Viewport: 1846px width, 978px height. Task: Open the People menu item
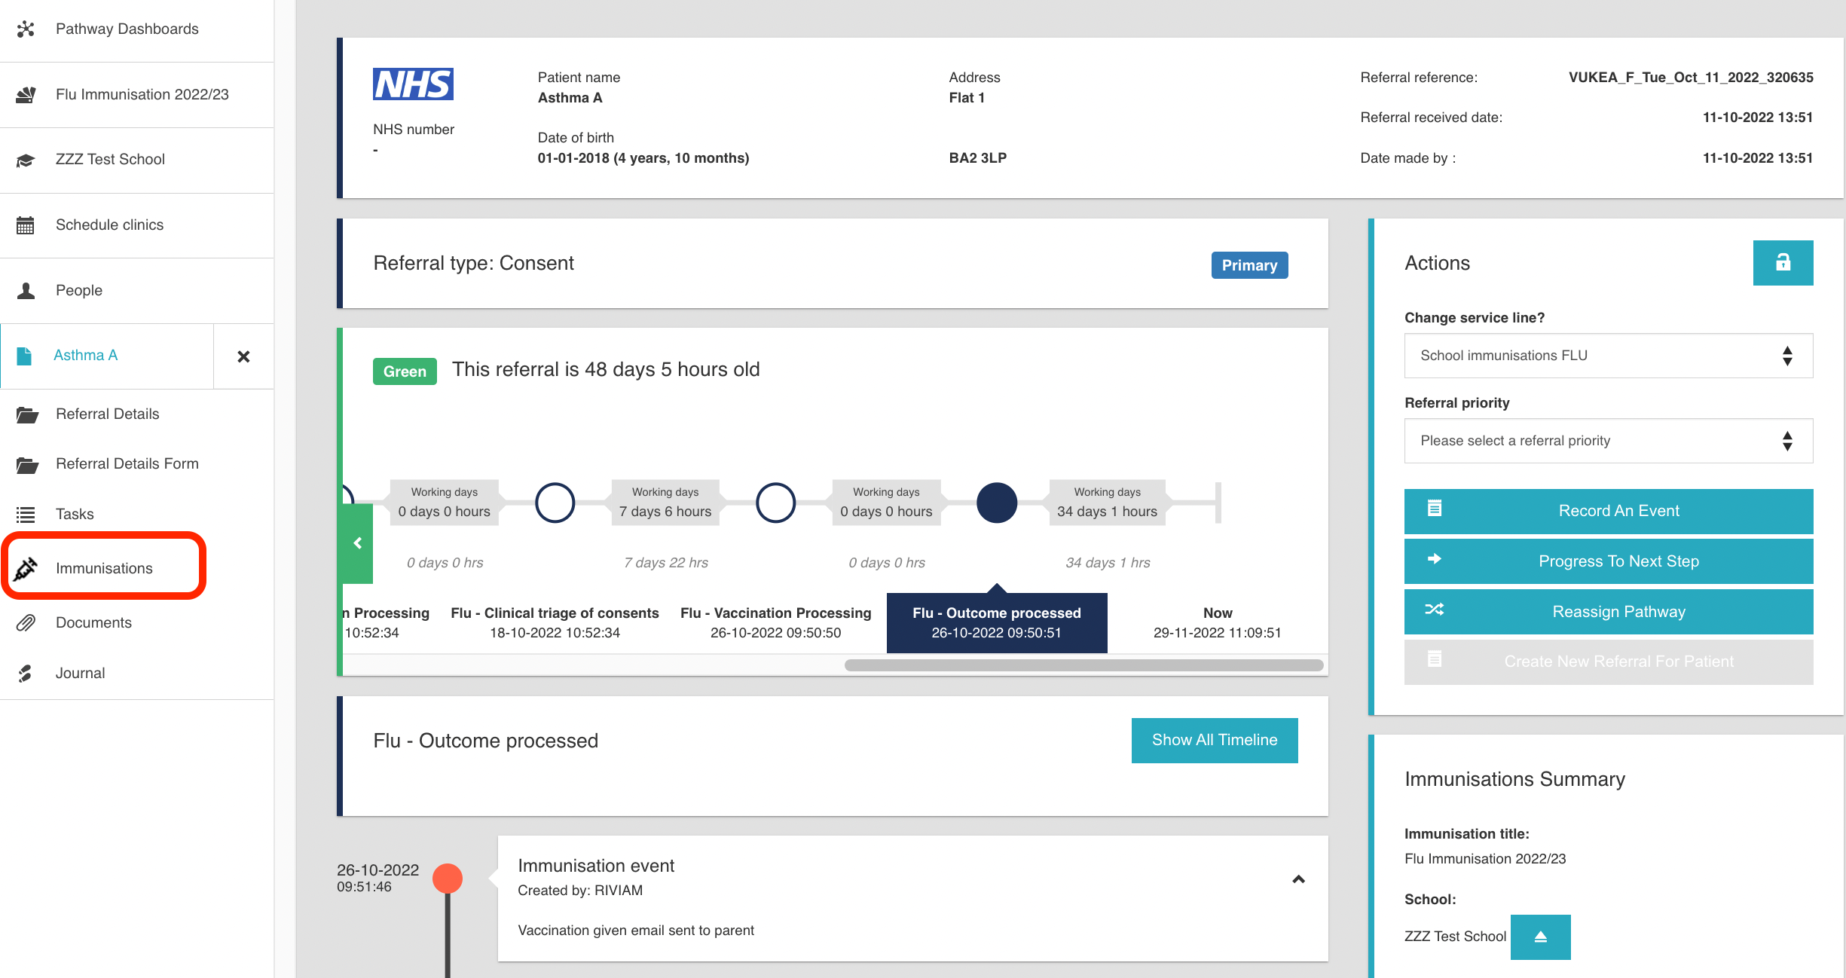tap(78, 290)
